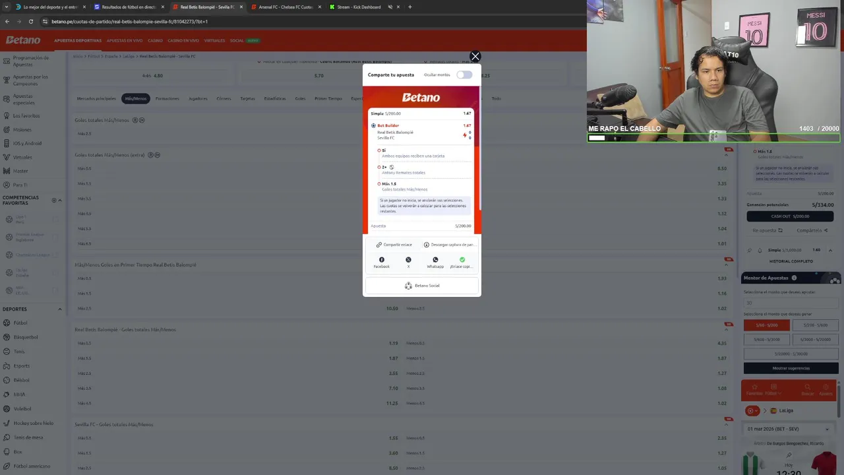
Task: Open Apuestas especiales in sidebar
Action: coord(23,99)
